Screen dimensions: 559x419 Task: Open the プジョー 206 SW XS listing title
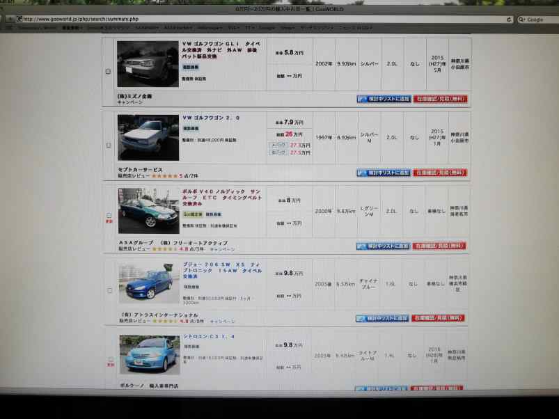pyautogui.click(x=223, y=270)
